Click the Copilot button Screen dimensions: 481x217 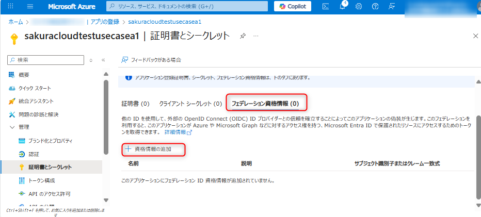pos(292,6)
